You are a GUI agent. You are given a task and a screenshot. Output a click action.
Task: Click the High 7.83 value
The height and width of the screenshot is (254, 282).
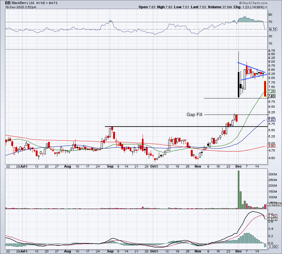(x=164, y=7)
